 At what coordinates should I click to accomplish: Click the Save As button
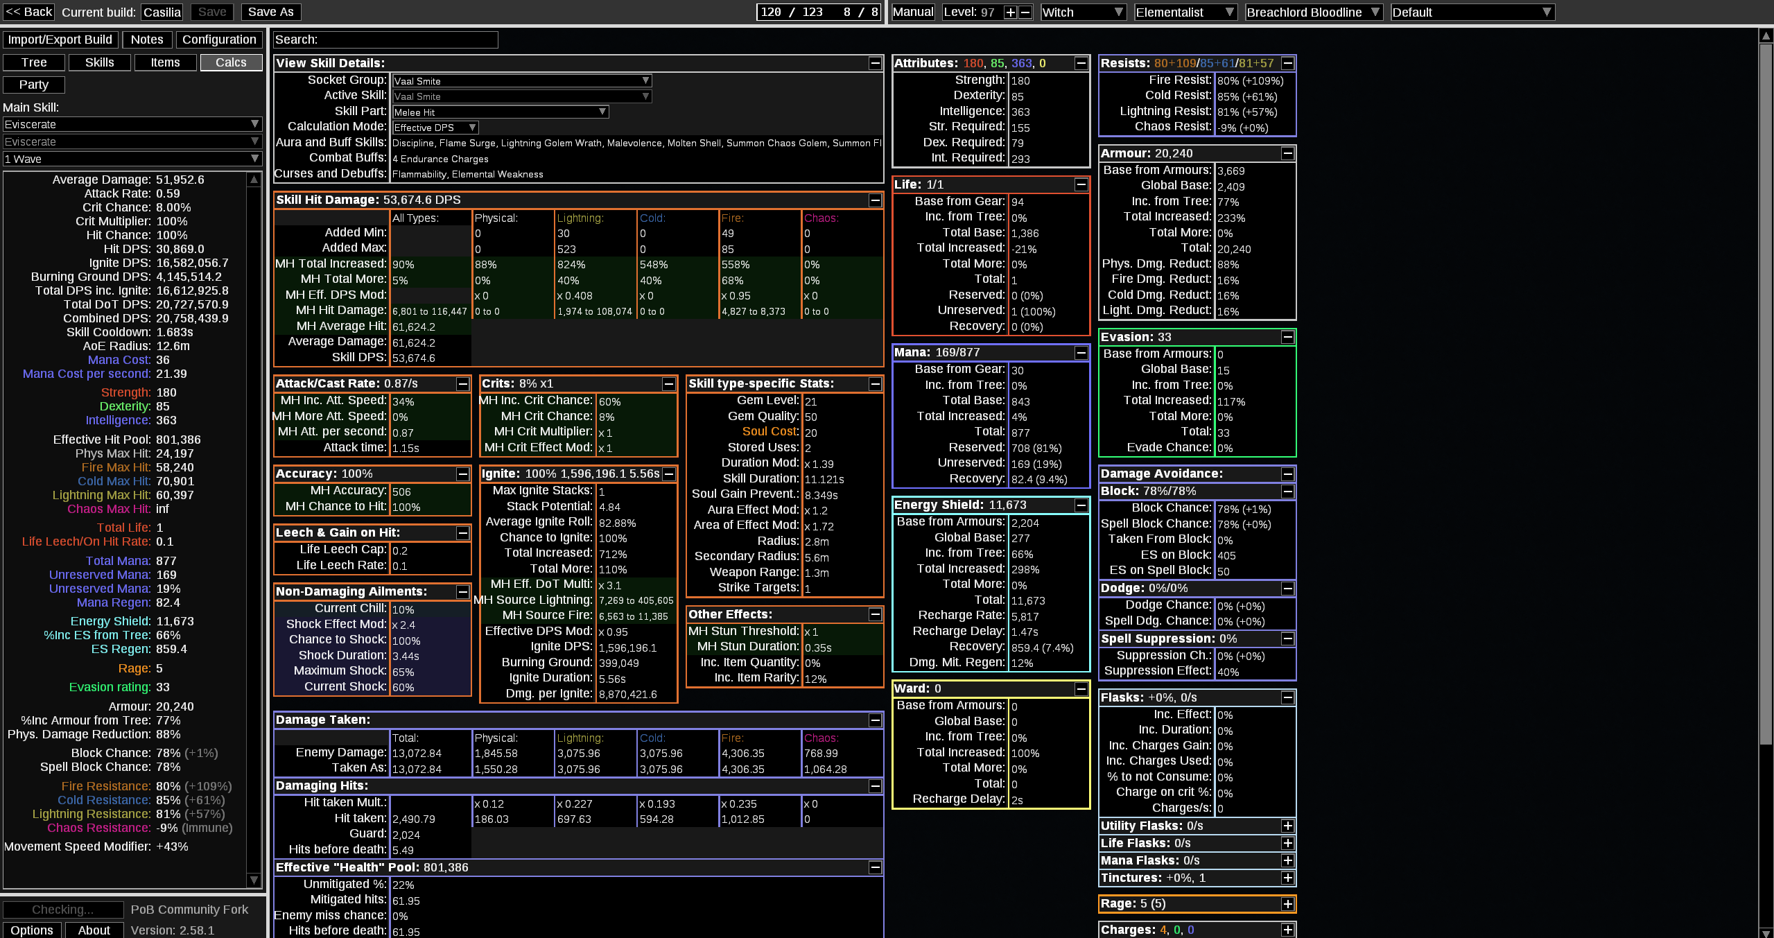(270, 12)
